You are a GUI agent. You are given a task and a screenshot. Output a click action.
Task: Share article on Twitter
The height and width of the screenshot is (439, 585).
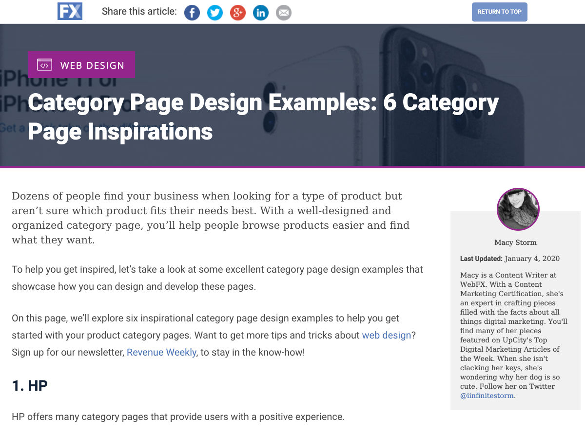pos(215,13)
